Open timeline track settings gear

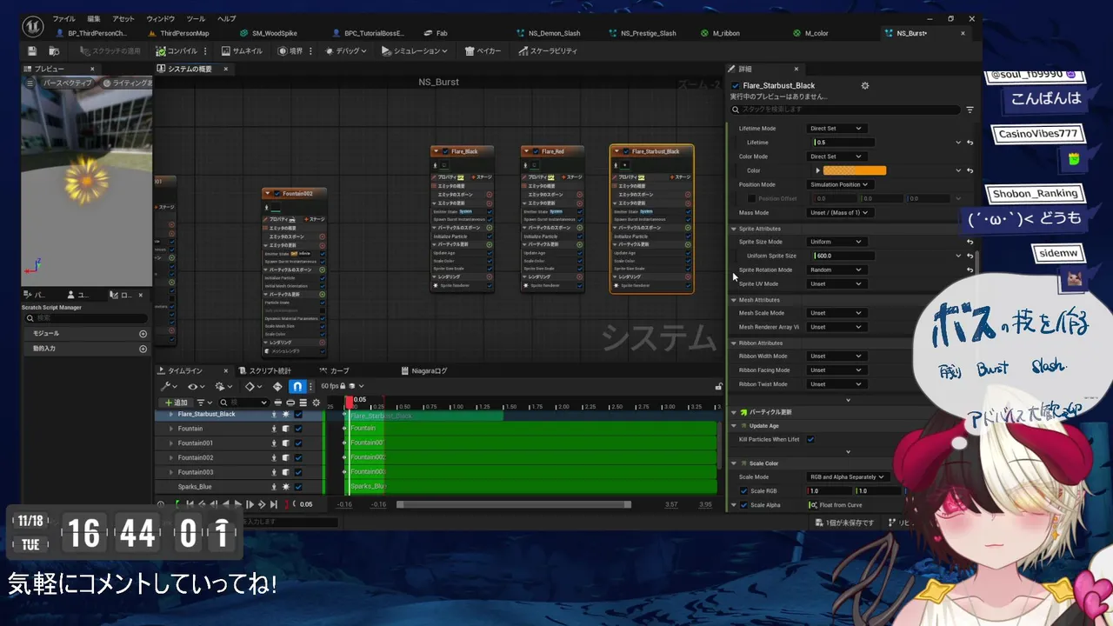317,403
